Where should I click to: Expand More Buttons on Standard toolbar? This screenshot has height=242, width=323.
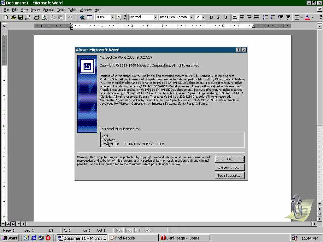pyautogui.click(x=125, y=17)
